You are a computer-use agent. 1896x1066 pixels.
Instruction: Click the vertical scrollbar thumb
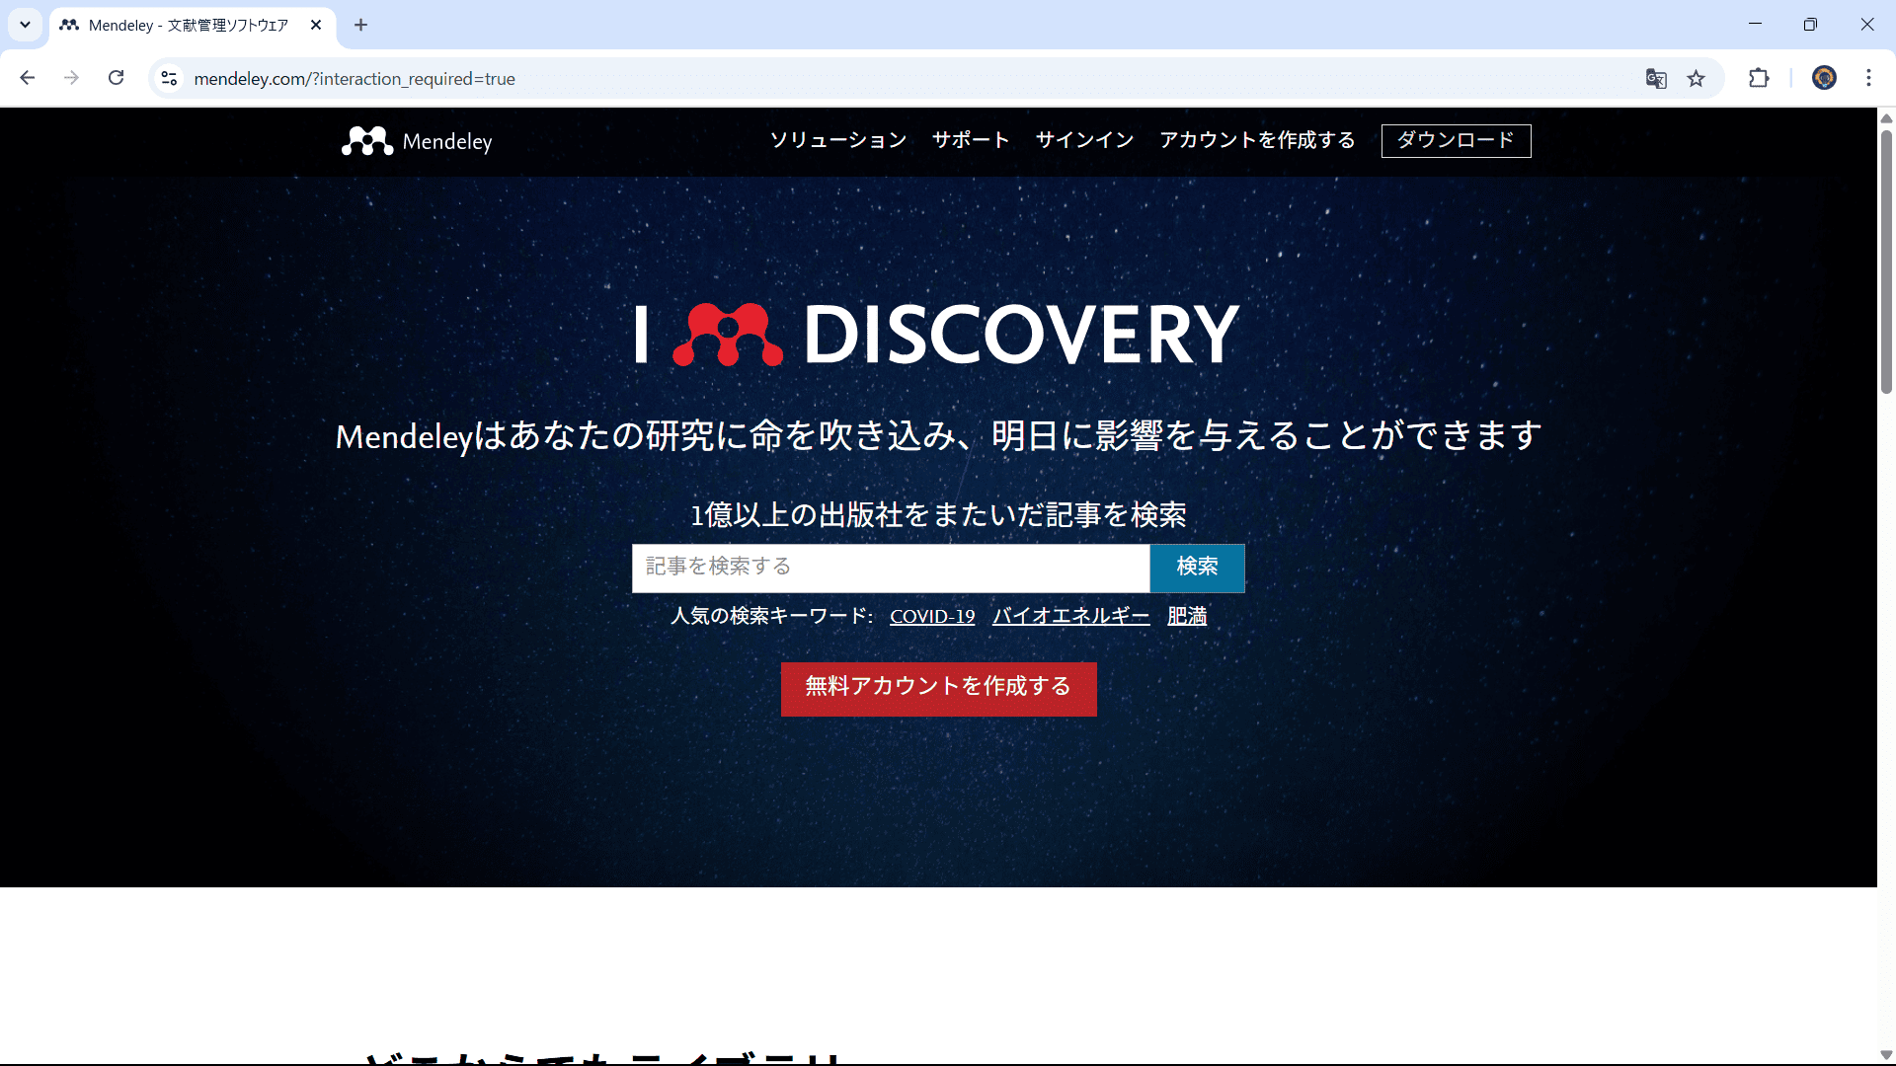1886,262
